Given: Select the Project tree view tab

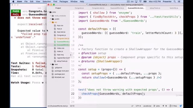Looking at the screenshot, I should pos(58,8).
